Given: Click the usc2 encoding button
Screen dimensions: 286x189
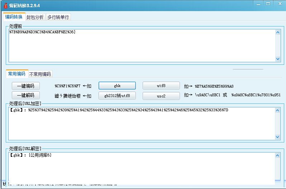Looking at the screenshot, I should [161, 96].
